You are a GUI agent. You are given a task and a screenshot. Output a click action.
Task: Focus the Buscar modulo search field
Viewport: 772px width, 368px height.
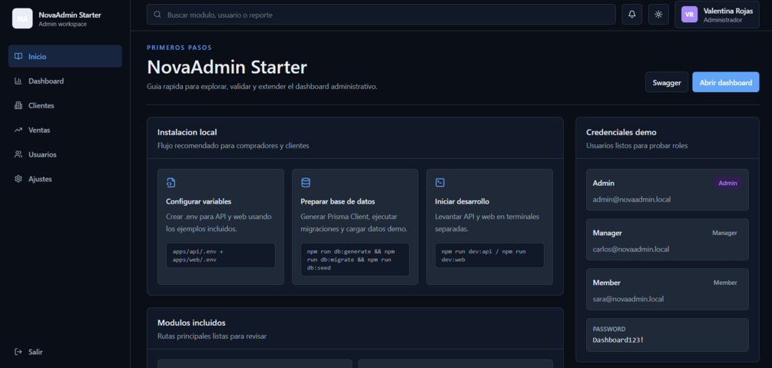coord(381,15)
